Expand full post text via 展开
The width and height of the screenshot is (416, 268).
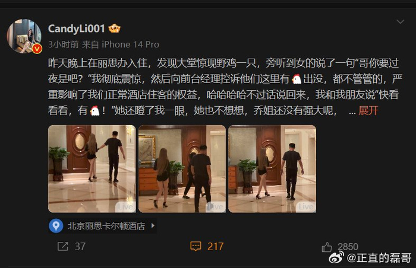(x=368, y=111)
